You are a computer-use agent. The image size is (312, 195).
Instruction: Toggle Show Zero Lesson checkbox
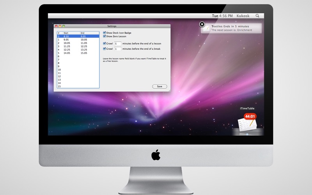104,36
